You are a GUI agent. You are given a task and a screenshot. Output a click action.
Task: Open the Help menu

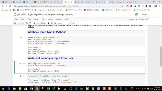67,19
